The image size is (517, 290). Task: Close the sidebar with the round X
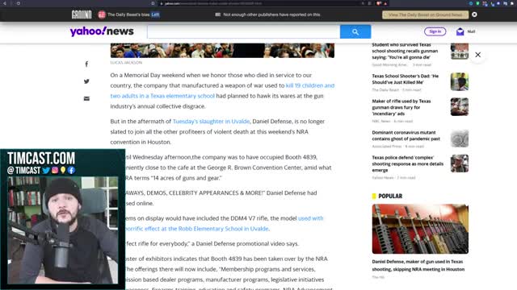[477, 55]
